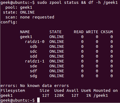This screenshot has width=120, height=103.
Task: Click the ONLINE state in the raidz1-1 row
Action: pyautogui.click(x=57, y=61)
